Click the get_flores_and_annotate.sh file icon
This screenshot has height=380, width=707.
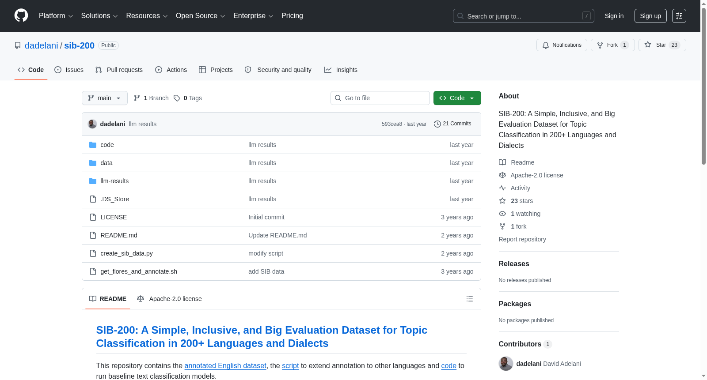tap(93, 271)
